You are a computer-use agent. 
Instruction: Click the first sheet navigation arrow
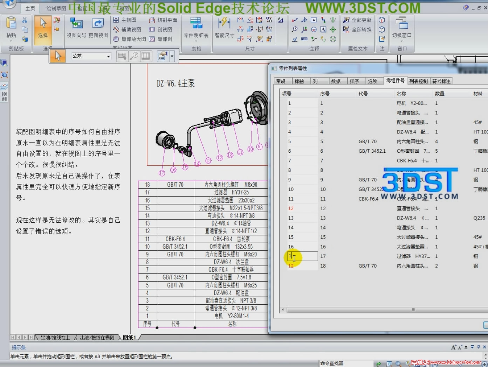pos(13,338)
